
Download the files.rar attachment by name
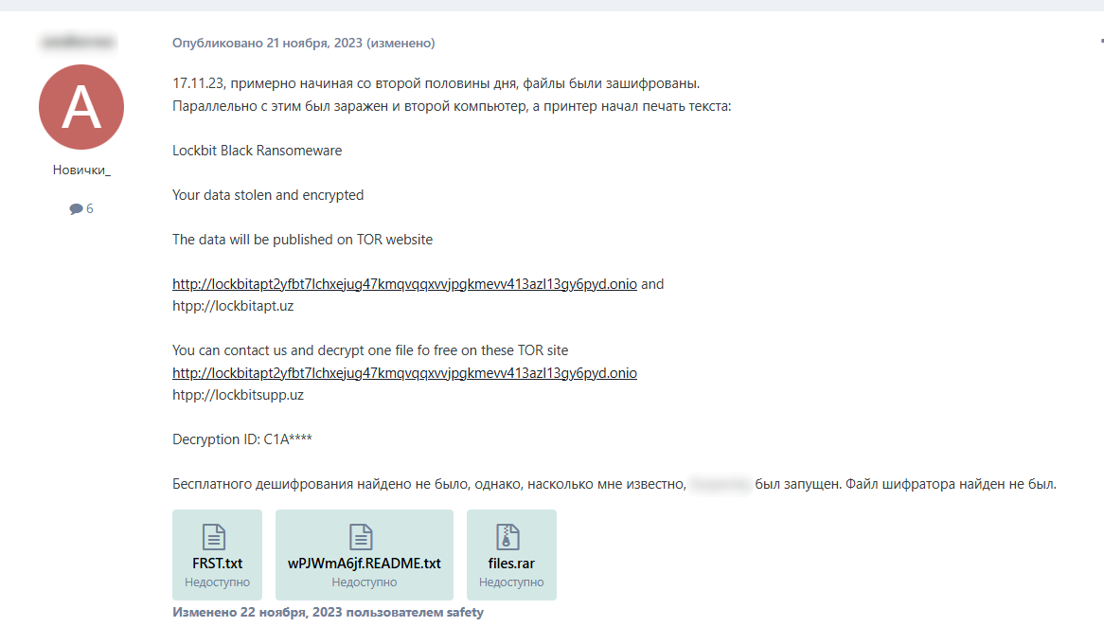click(511, 563)
